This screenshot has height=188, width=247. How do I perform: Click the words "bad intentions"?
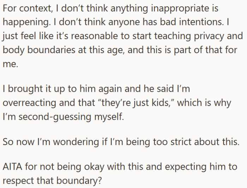pos(192,22)
